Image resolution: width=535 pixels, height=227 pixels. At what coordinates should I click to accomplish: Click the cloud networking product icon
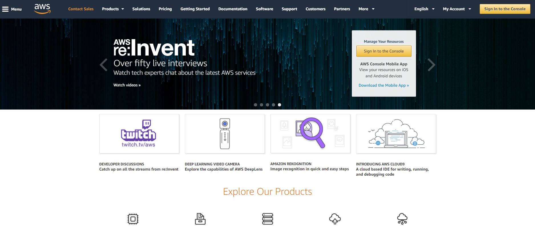pyautogui.click(x=402, y=219)
